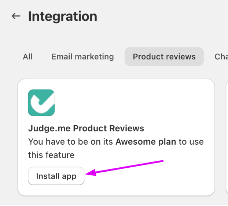
Task: Click the back arrow beside Integration
Action: pos(16,16)
